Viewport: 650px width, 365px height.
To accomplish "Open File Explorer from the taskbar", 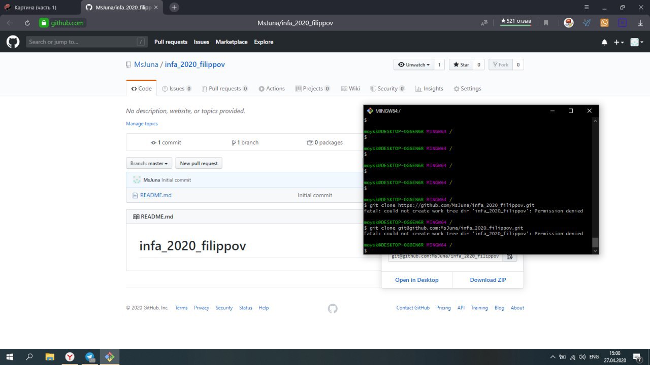I will click(49, 357).
